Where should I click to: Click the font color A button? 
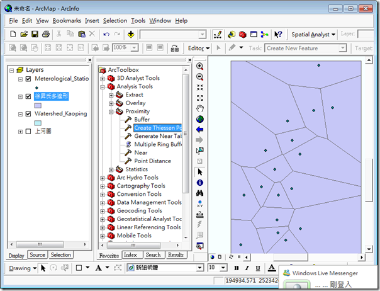tap(272, 268)
